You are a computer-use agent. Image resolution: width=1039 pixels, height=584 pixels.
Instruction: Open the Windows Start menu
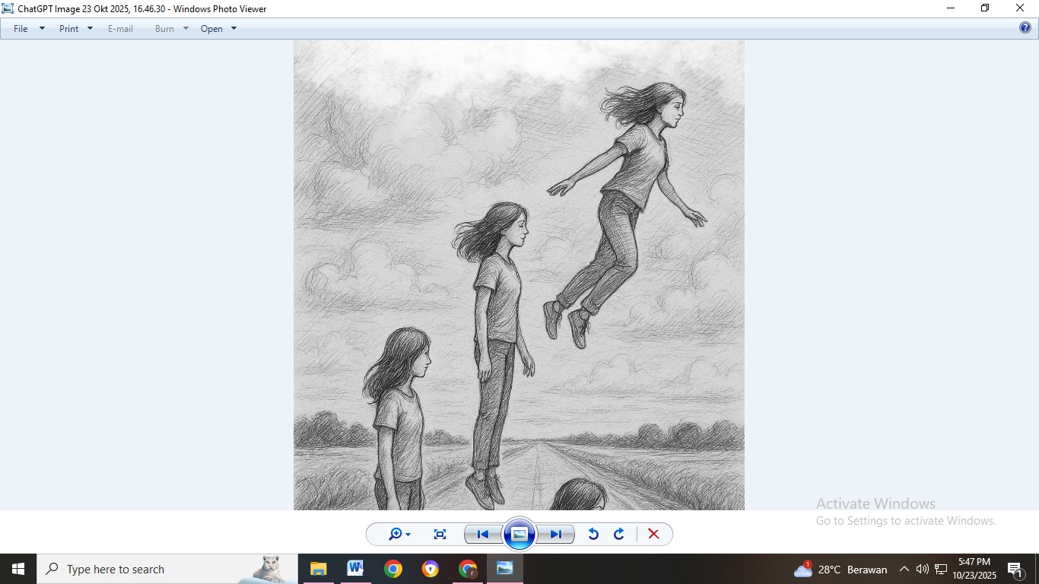coord(18,569)
